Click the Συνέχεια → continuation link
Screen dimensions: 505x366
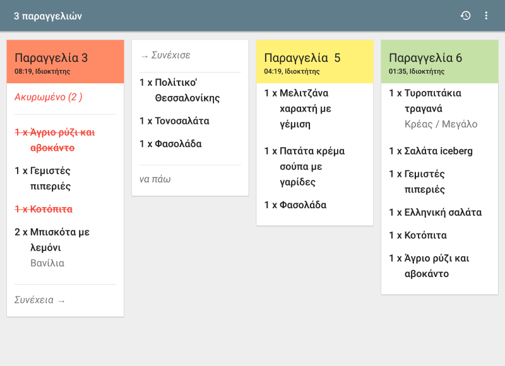pos(40,300)
